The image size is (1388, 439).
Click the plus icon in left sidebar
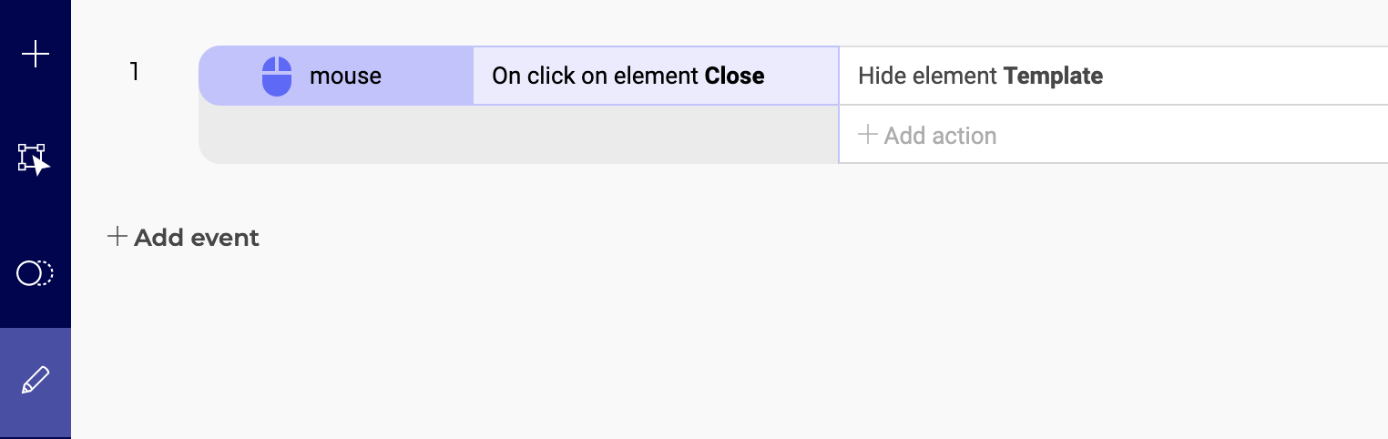[x=36, y=55]
